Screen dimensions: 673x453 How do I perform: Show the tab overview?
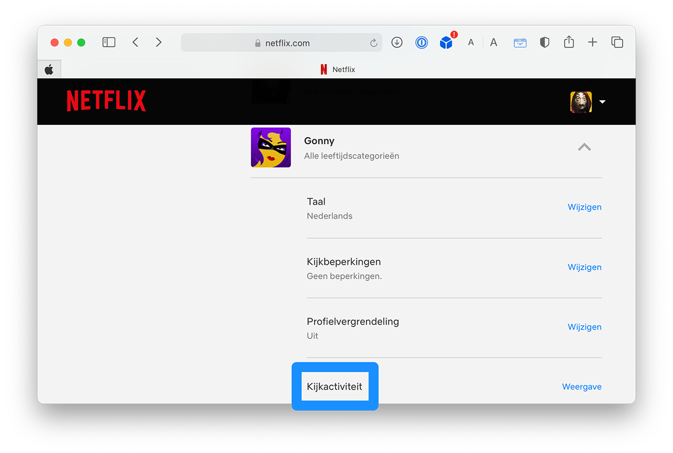(617, 43)
